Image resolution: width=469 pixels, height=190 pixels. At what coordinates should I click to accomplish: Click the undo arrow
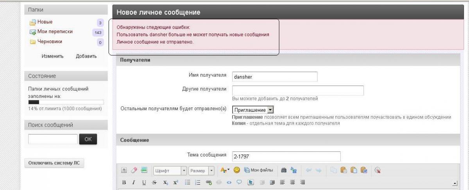pyautogui.click(x=308, y=171)
